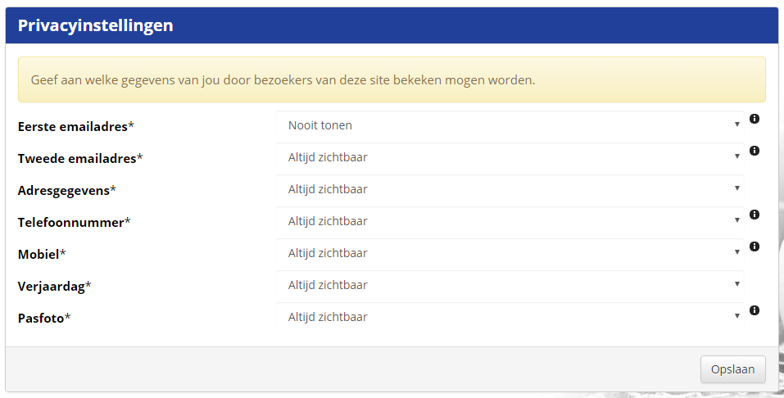Click the Mobiel row info icon
The height and width of the screenshot is (398, 784).
[x=755, y=246]
